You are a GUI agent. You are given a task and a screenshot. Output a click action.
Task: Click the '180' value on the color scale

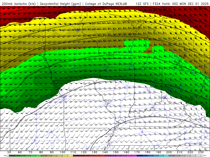tap(148, 152)
